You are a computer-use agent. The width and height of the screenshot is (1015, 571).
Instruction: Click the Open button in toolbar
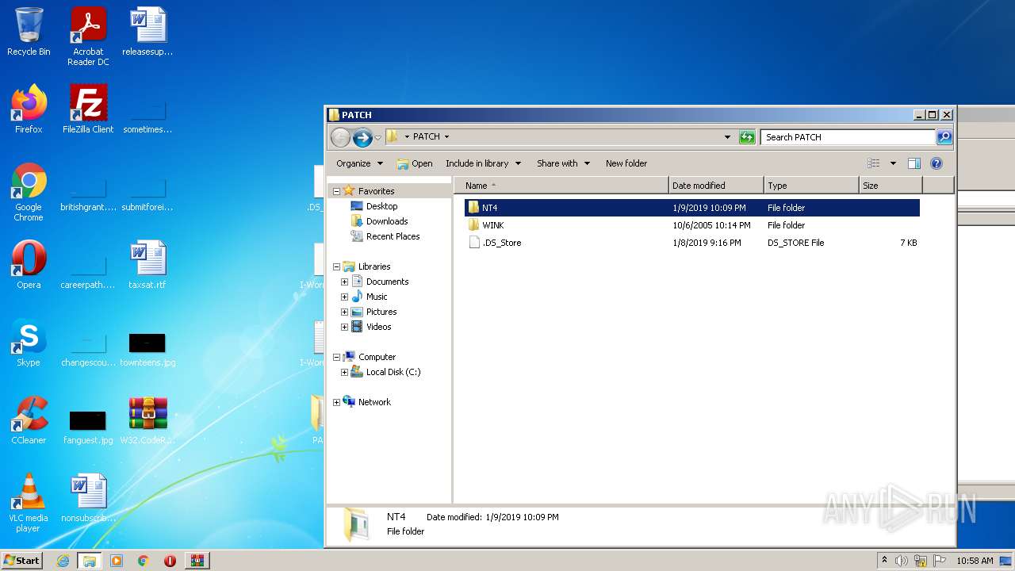pos(415,163)
